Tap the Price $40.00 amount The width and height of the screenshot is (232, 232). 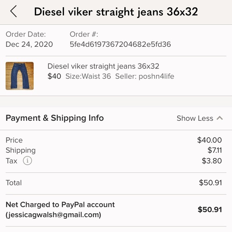[210, 140]
